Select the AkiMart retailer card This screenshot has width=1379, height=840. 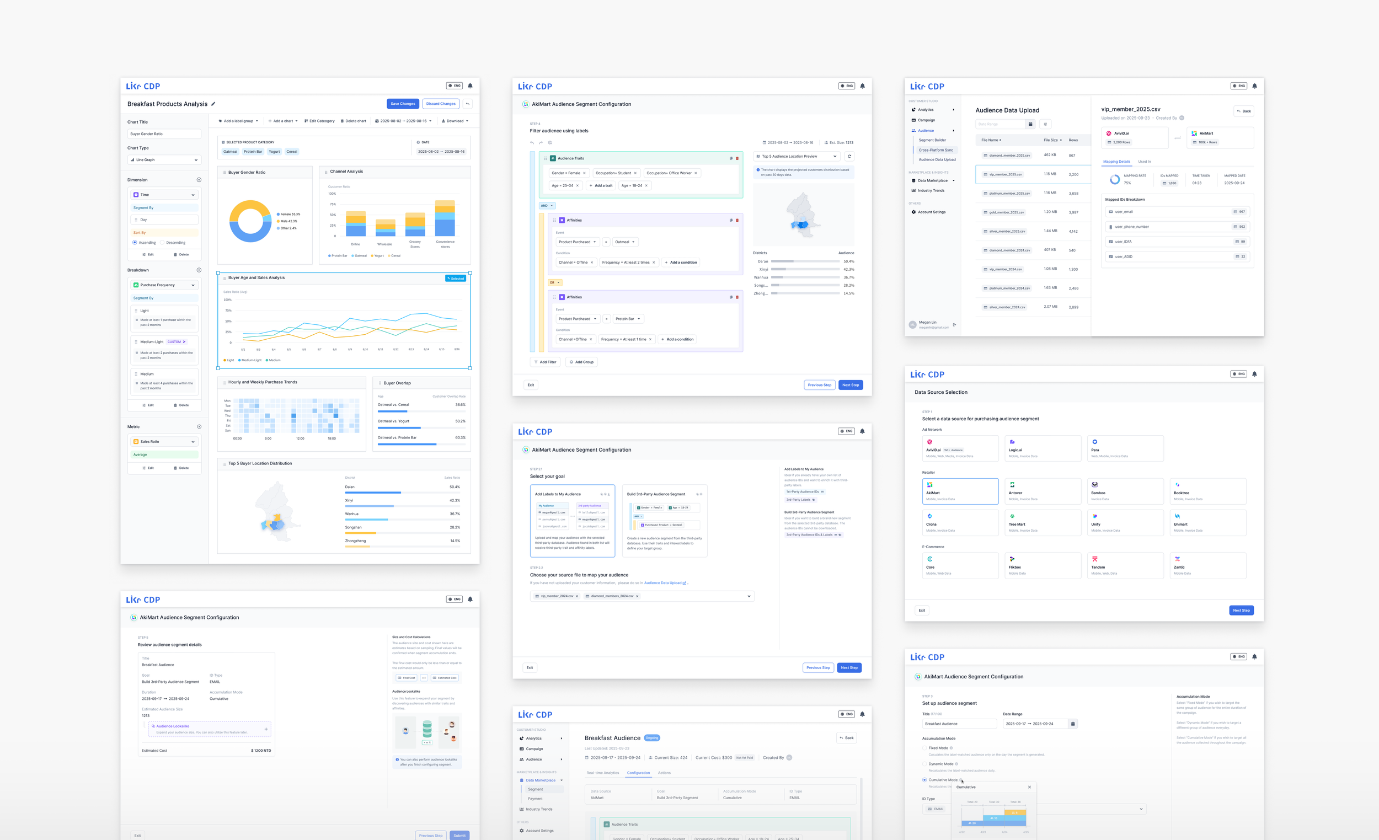point(960,491)
